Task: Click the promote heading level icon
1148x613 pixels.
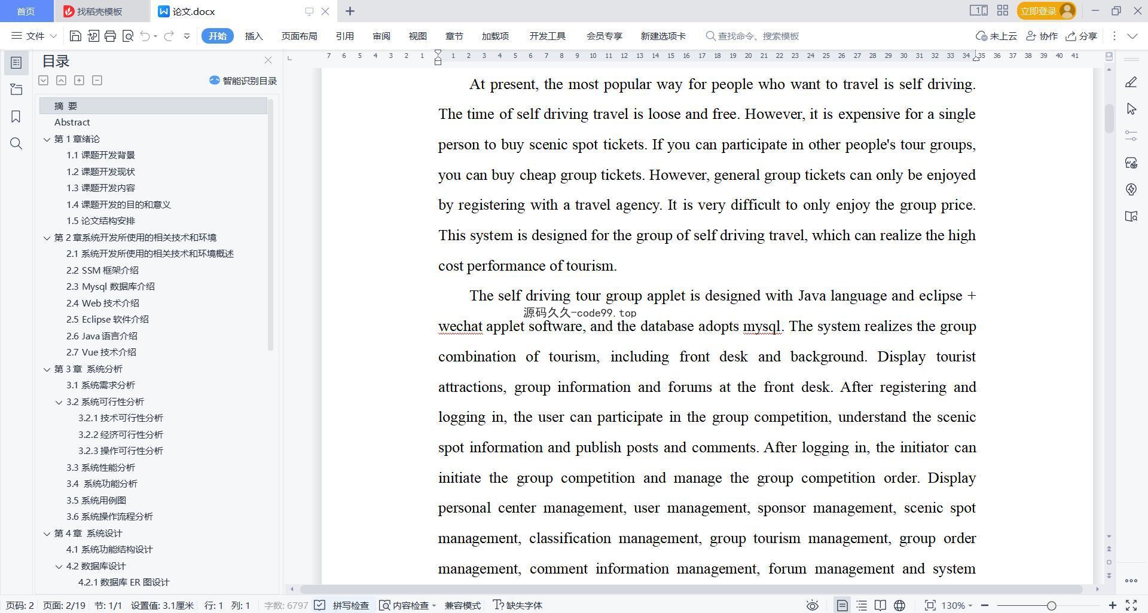Action: click(61, 80)
